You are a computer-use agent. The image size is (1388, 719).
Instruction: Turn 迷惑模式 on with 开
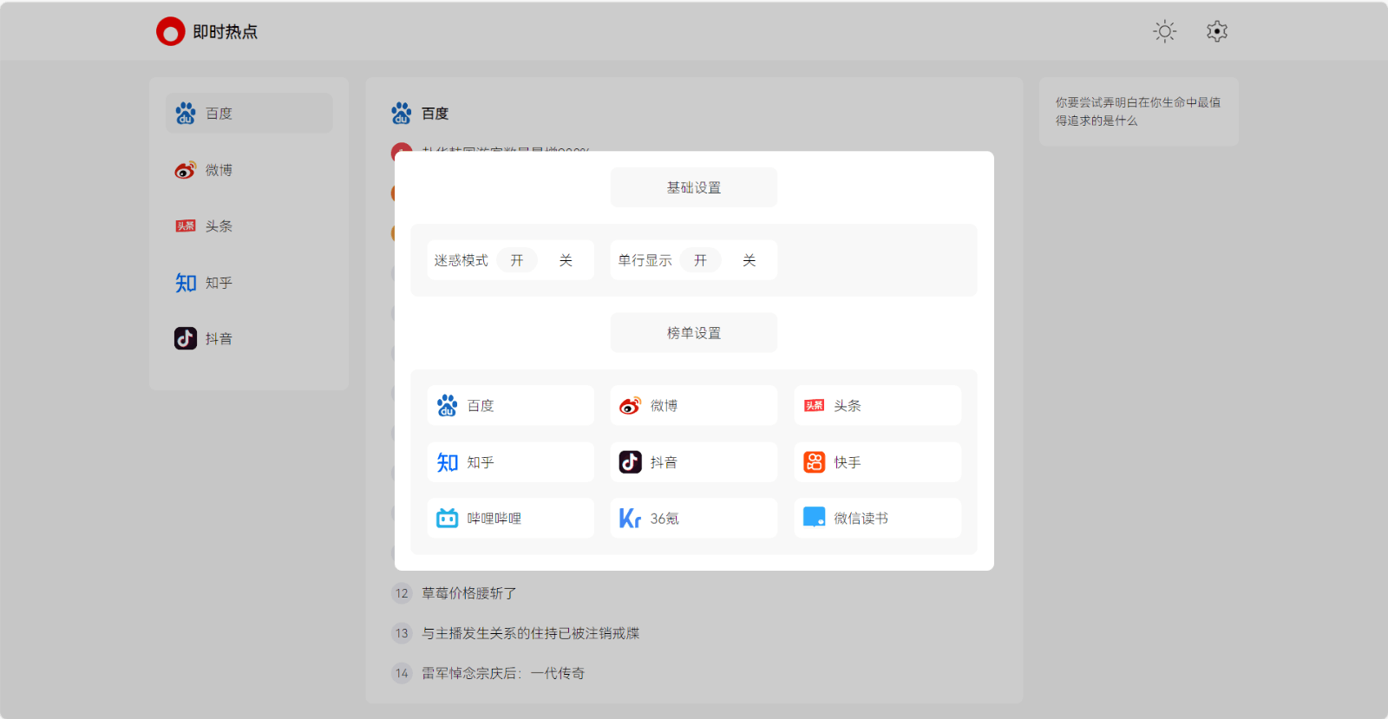pyautogui.click(x=517, y=260)
